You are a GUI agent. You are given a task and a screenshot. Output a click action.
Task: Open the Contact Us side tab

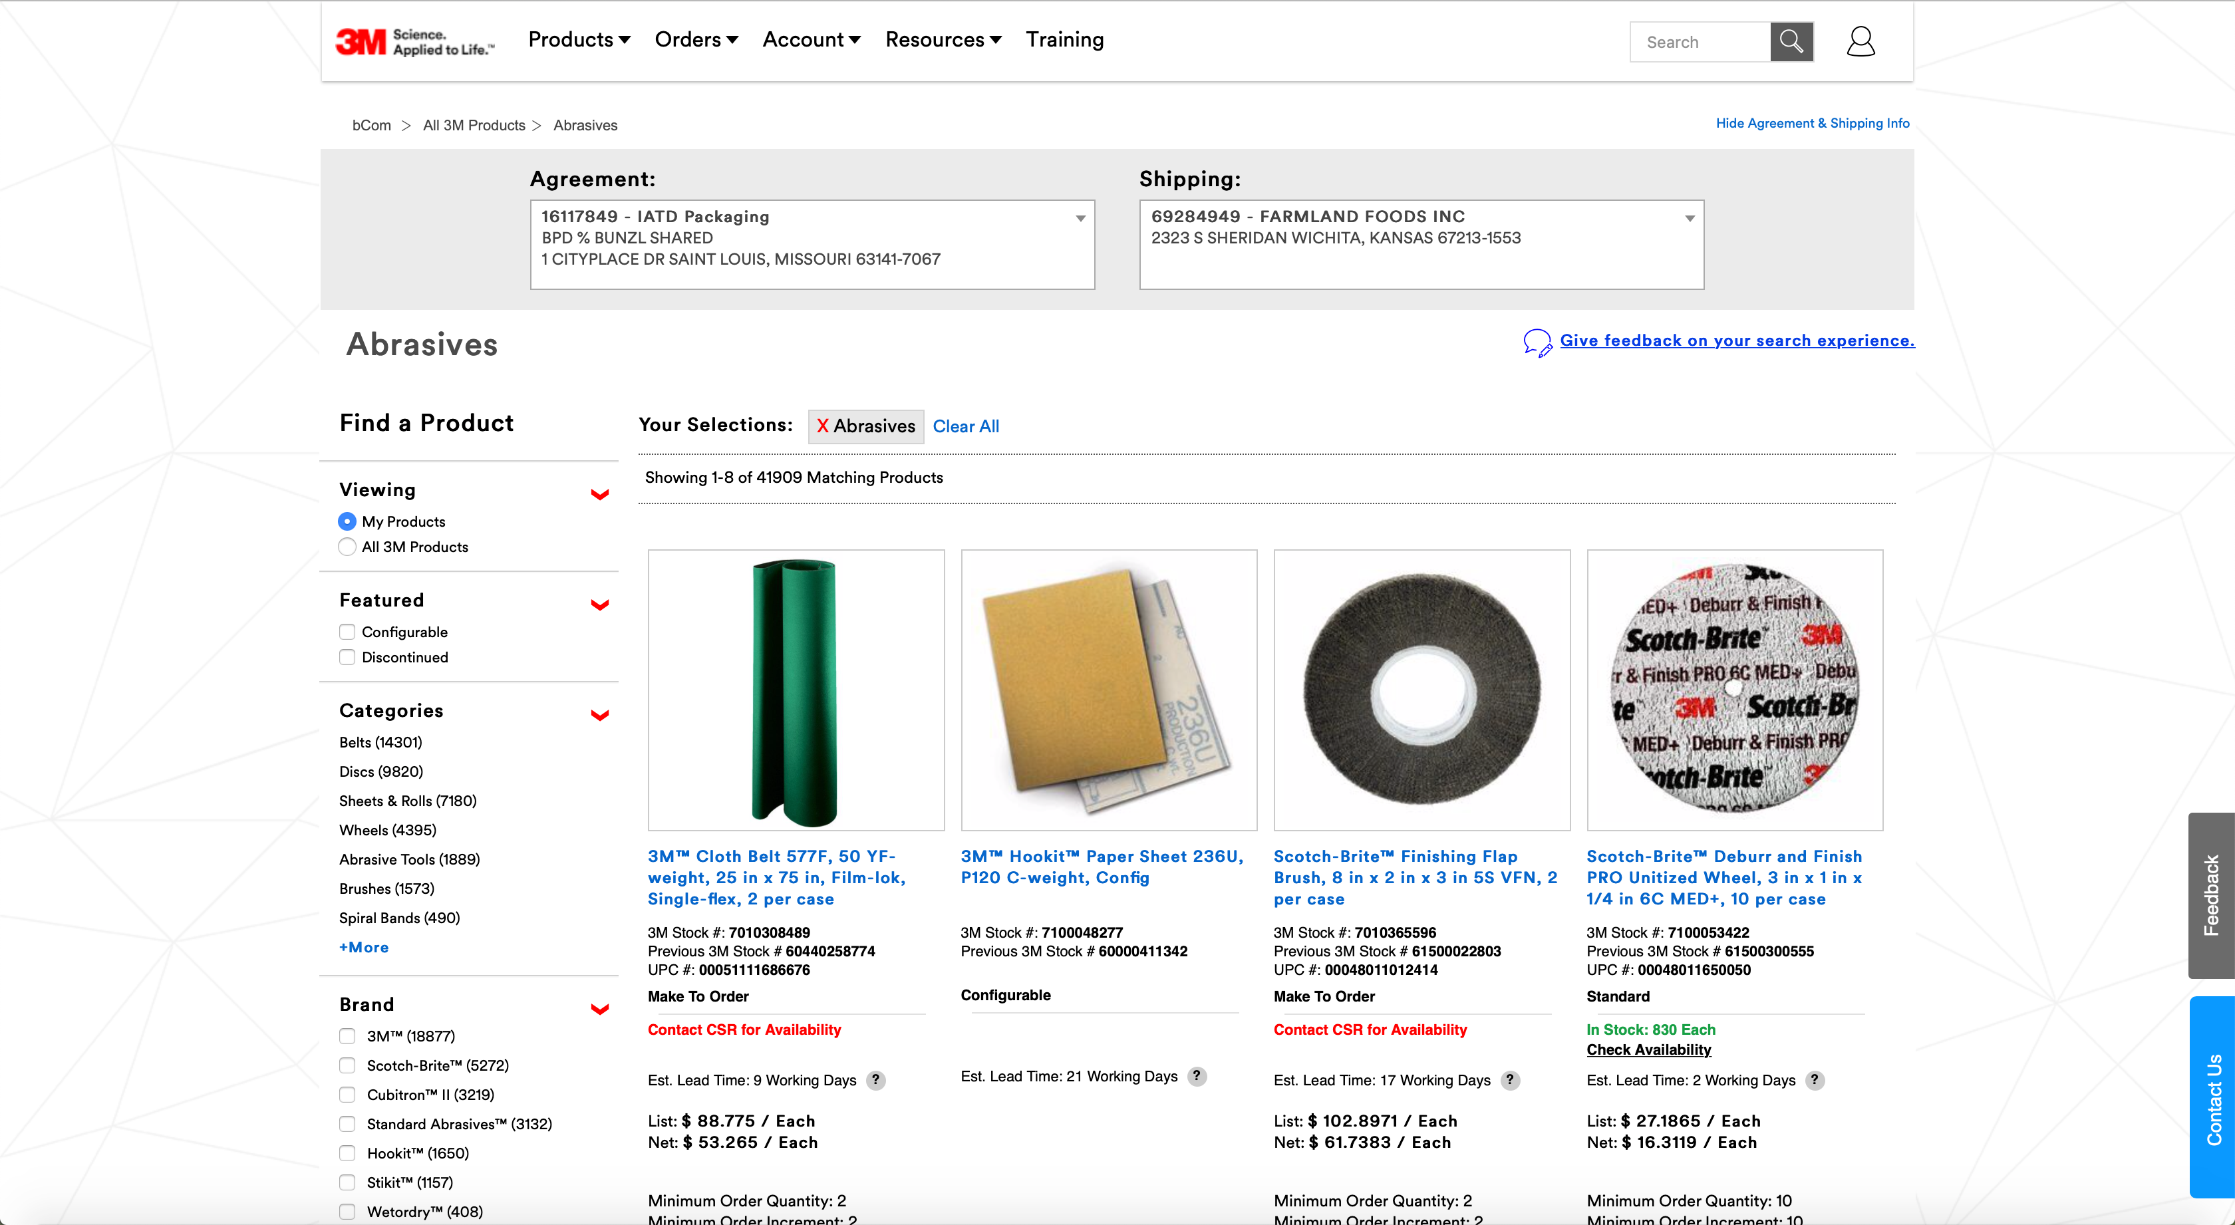(2212, 1097)
